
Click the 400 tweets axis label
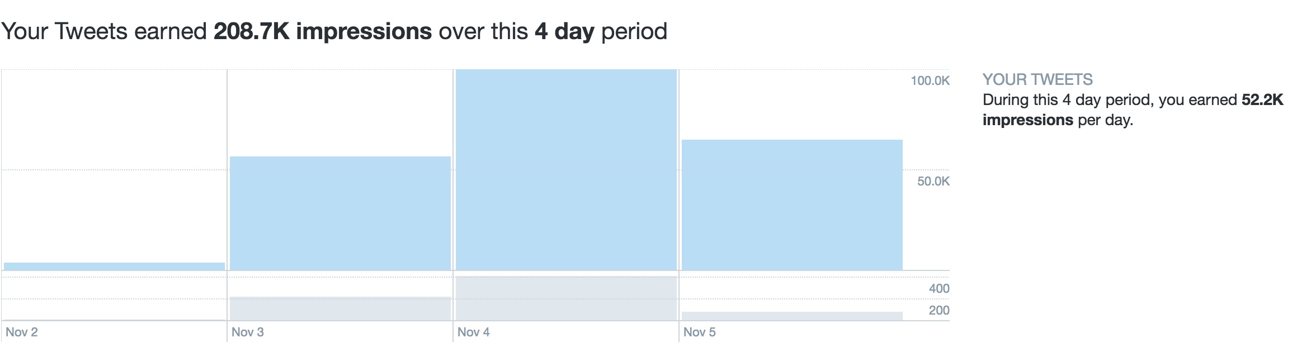click(x=939, y=289)
